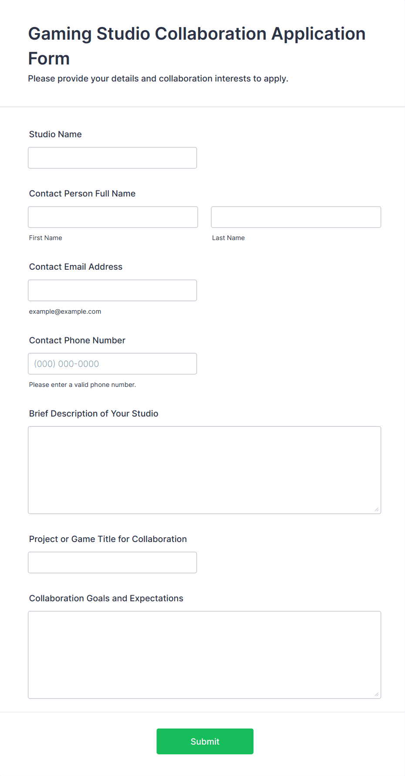This screenshot has height=776, width=405.
Task: Click inside Brief Description of Your Studio textarea
Action: coord(204,470)
